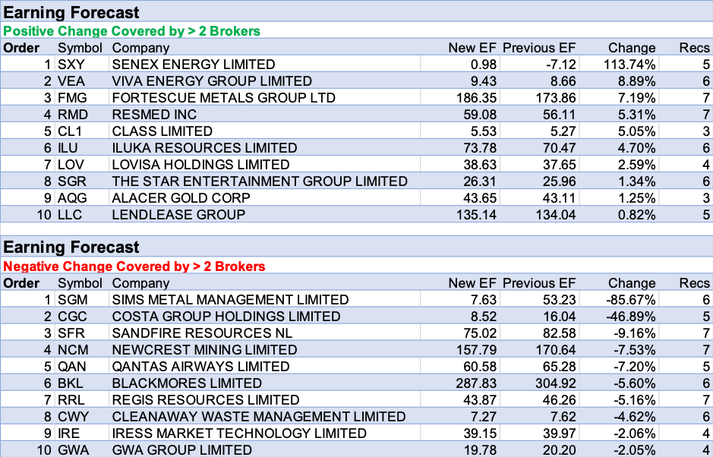Click COSTA GROUP HOLDINGS LIMITED cell

pos(226,317)
